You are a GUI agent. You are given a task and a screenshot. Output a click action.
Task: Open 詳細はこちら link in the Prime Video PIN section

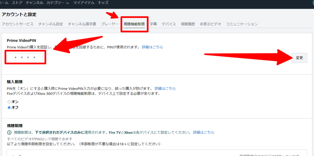[x=152, y=47]
